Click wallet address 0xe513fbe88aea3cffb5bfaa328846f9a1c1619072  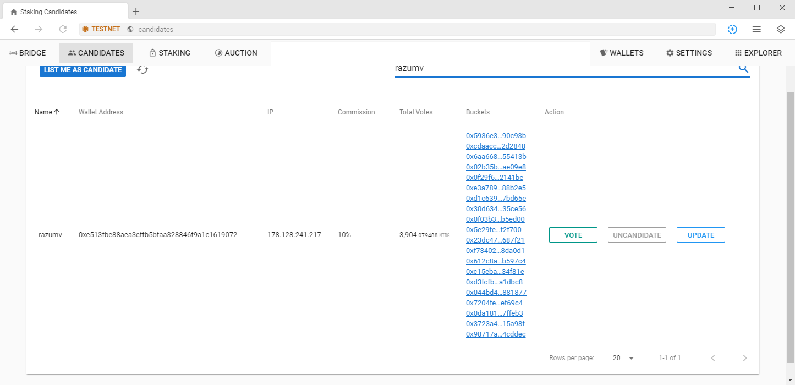(158, 235)
